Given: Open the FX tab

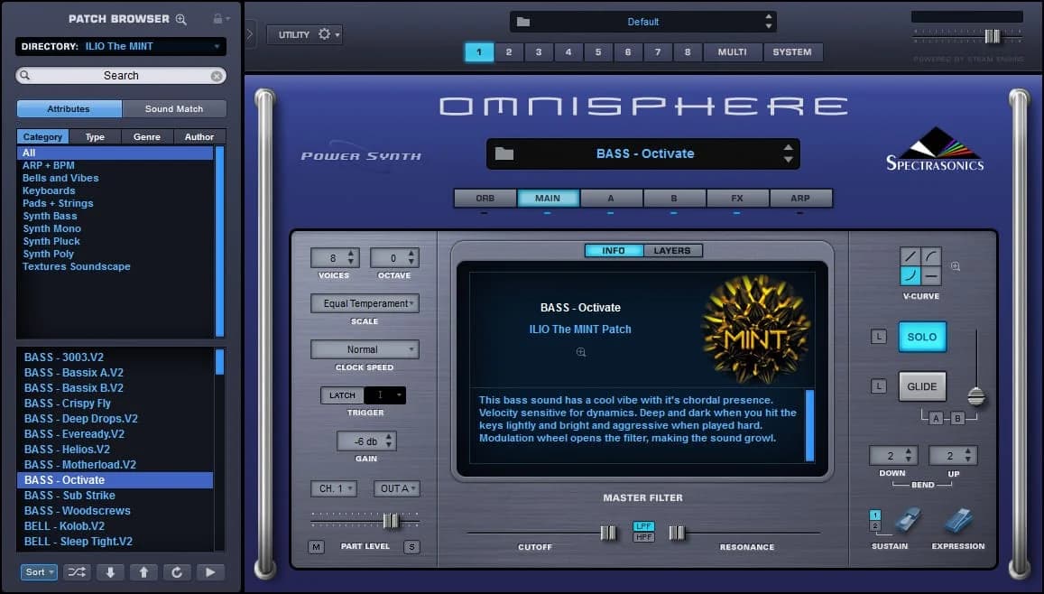Looking at the screenshot, I should (x=738, y=198).
